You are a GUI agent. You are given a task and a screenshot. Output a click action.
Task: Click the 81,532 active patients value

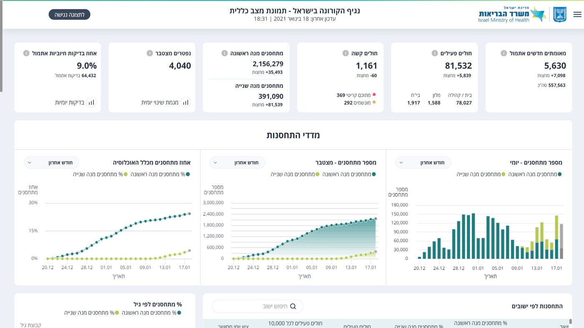[x=458, y=66]
